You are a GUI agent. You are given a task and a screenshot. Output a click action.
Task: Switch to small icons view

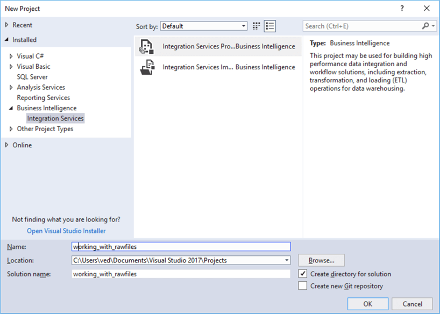click(x=256, y=26)
